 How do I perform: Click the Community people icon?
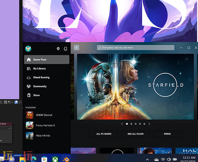click(29, 86)
